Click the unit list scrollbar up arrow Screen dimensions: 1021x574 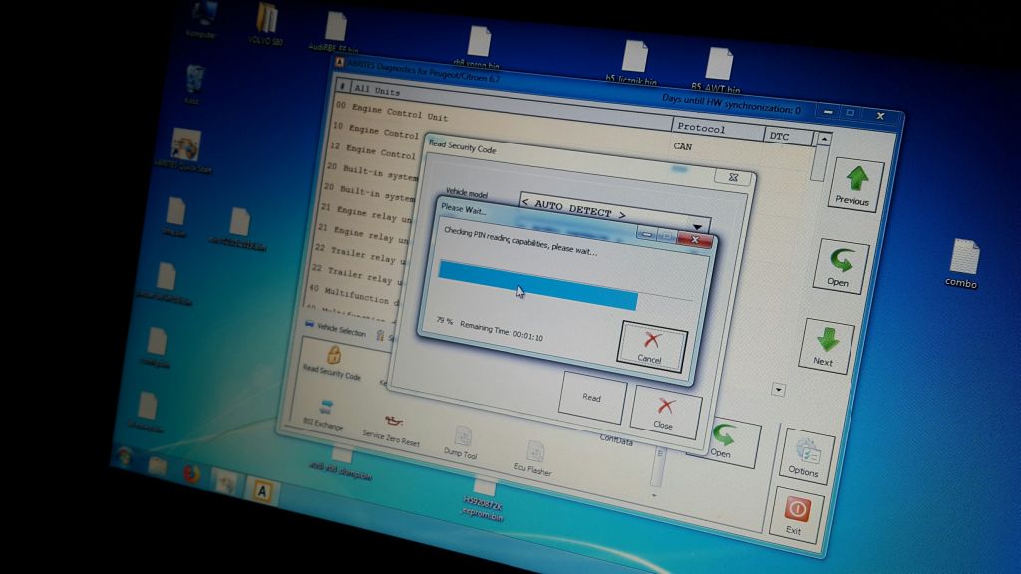824,139
